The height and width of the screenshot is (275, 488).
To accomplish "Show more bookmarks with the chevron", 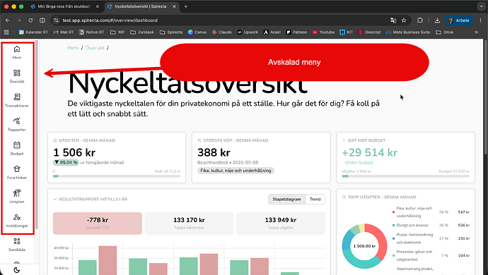I will [x=476, y=32].
